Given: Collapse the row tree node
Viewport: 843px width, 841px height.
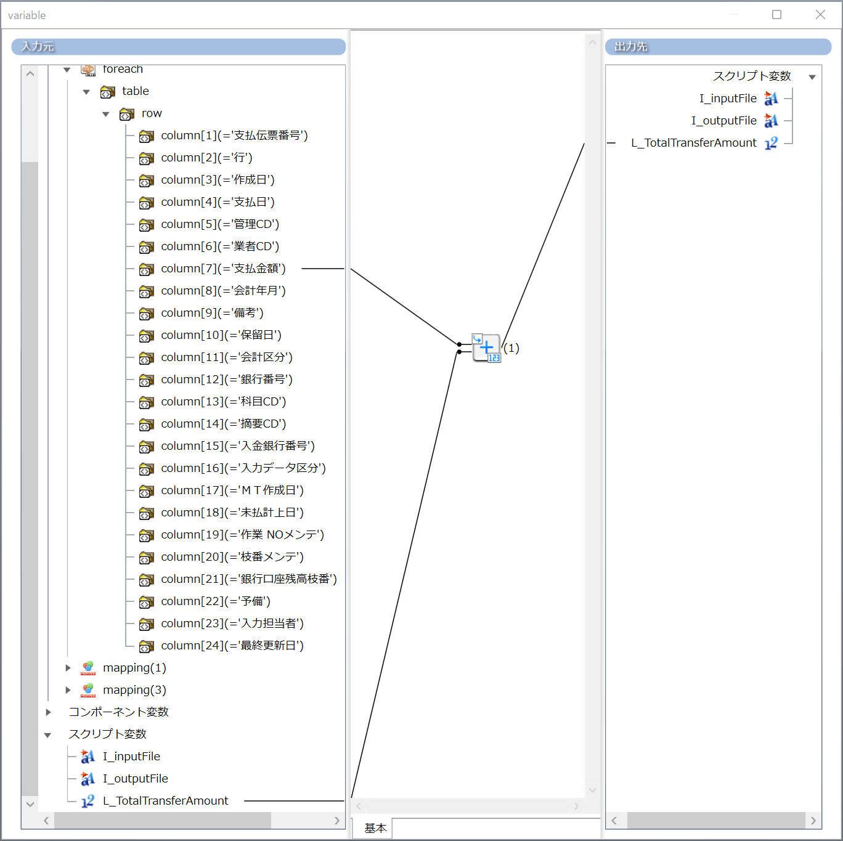Looking at the screenshot, I should (x=106, y=114).
